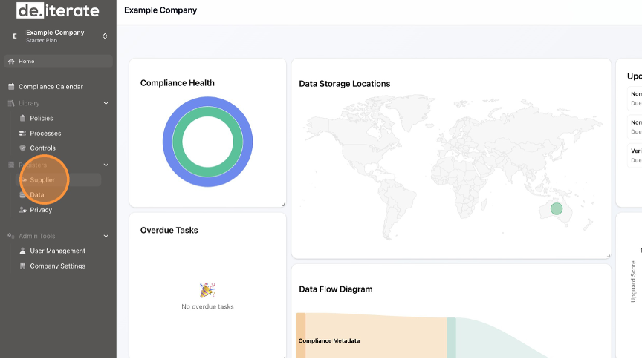Click the Processes icon in Library
The height and width of the screenshot is (359, 642).
pos(22,134)
